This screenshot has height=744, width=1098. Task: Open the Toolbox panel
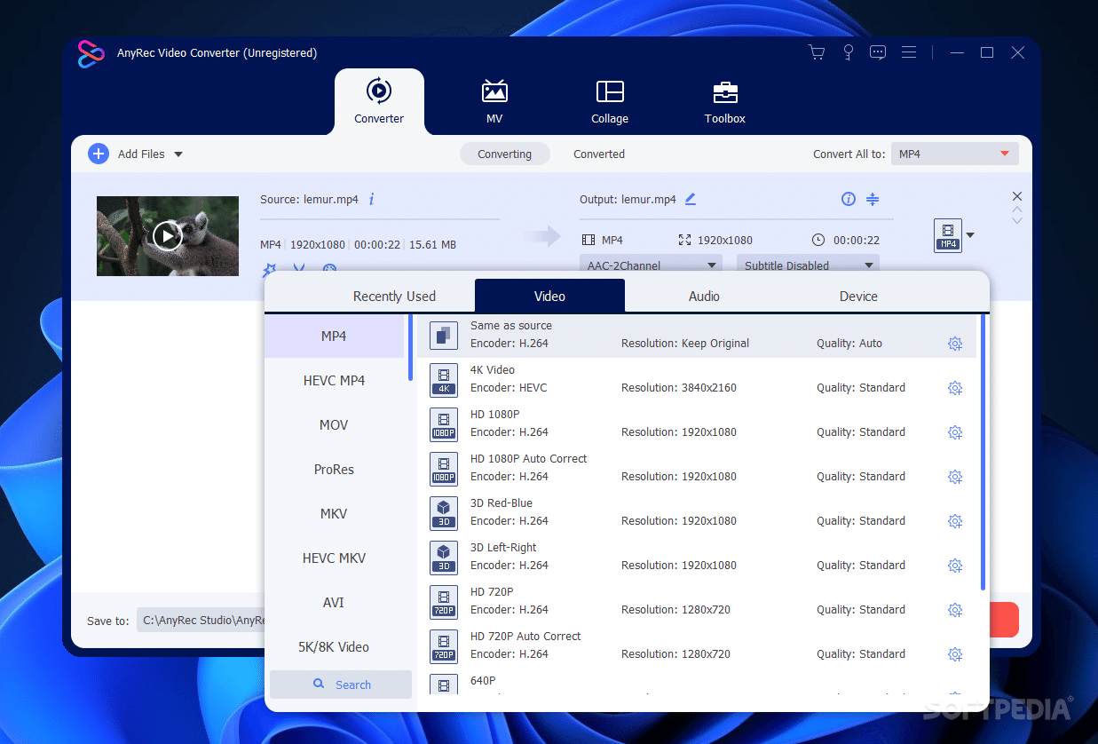coord(724,100)
